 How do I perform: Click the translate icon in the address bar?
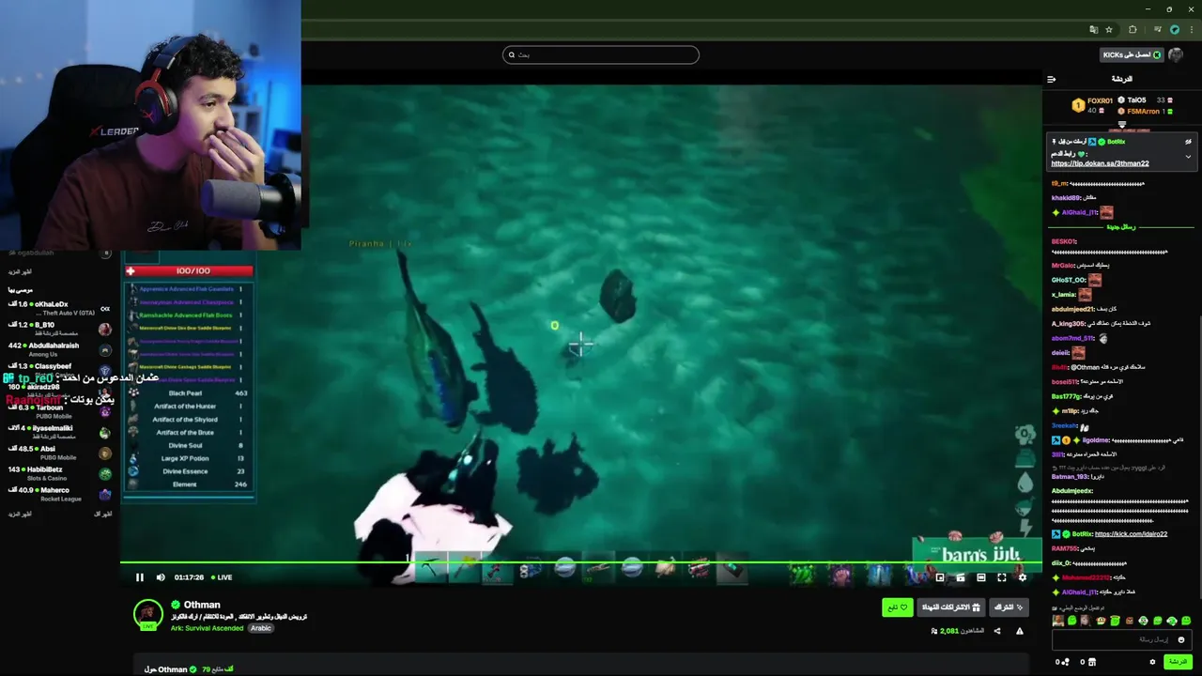[1094, 29]
